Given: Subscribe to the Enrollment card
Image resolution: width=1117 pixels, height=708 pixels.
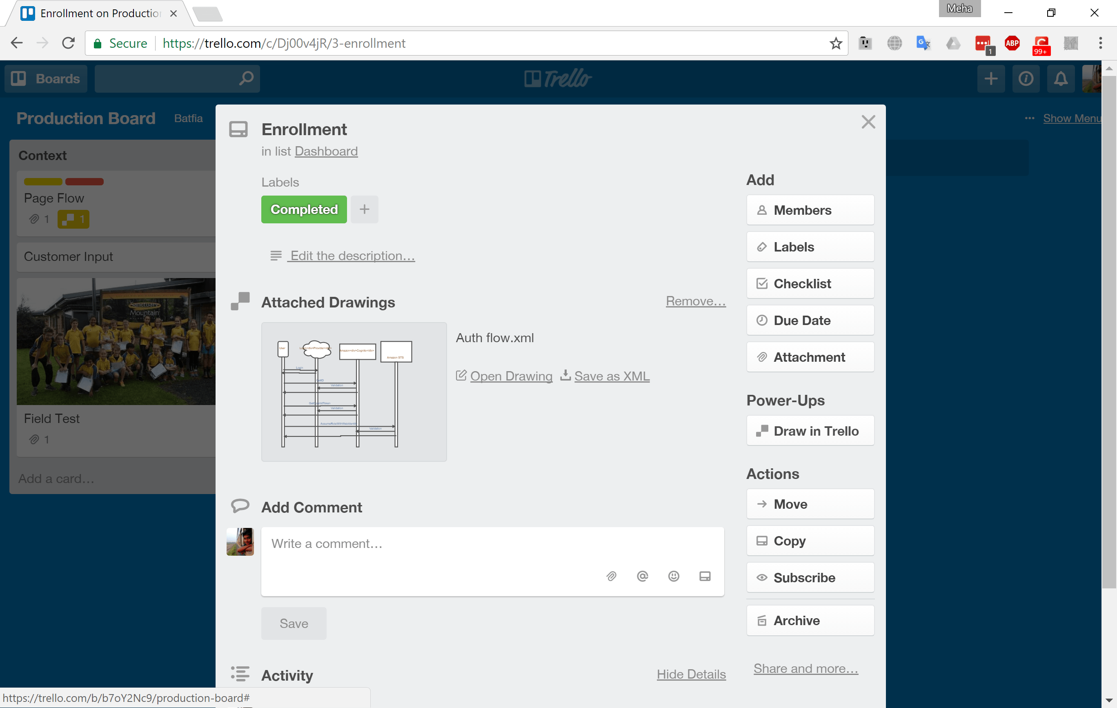Looking at the screenshot, I should (x=810, y=577).
